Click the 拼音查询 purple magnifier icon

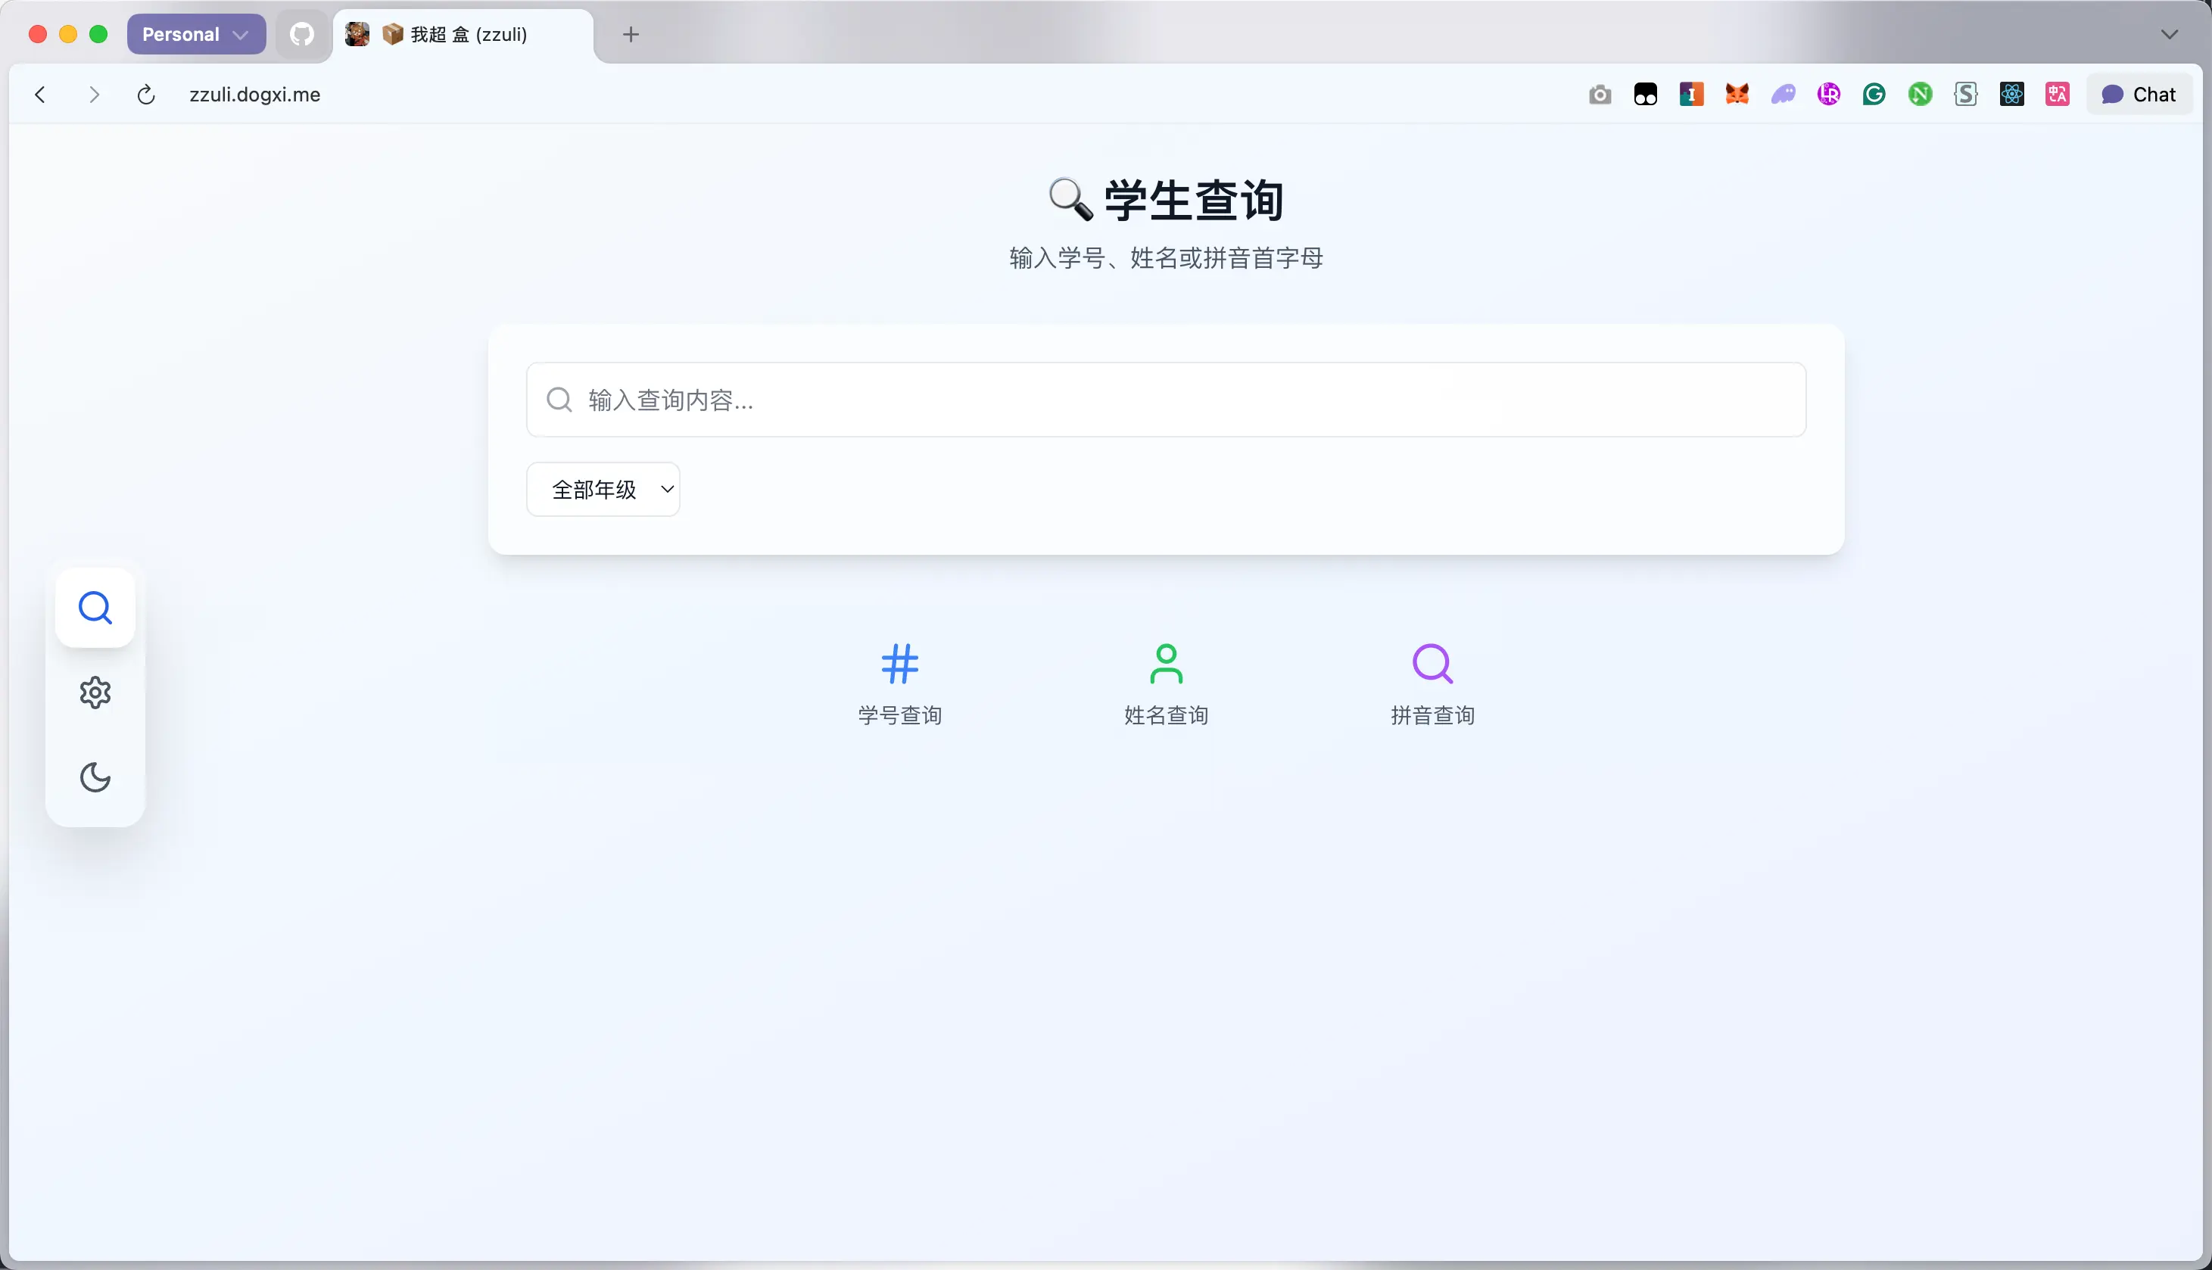1432,664
